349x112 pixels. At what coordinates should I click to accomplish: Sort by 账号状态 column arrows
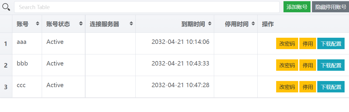pos(81,24)
